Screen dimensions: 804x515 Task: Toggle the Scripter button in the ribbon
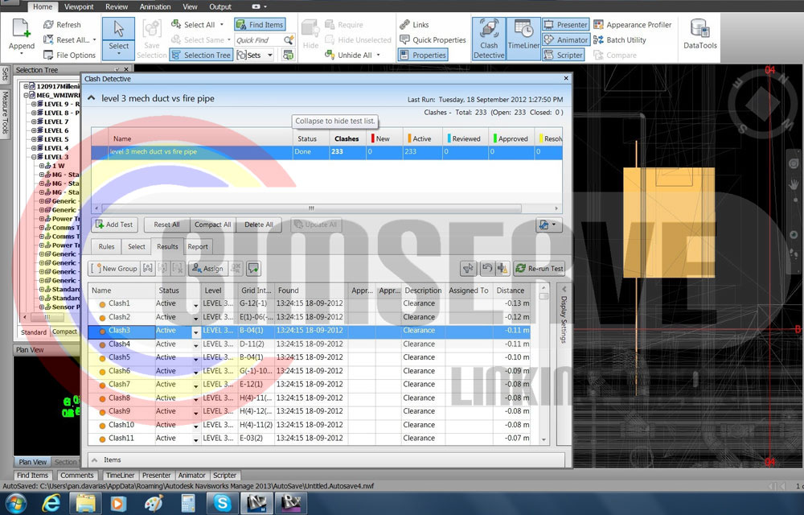[563, 55]
